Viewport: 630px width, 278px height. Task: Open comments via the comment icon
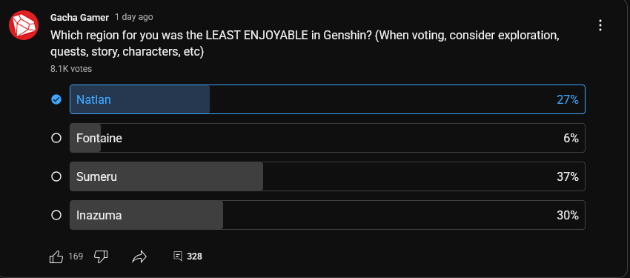178,256
